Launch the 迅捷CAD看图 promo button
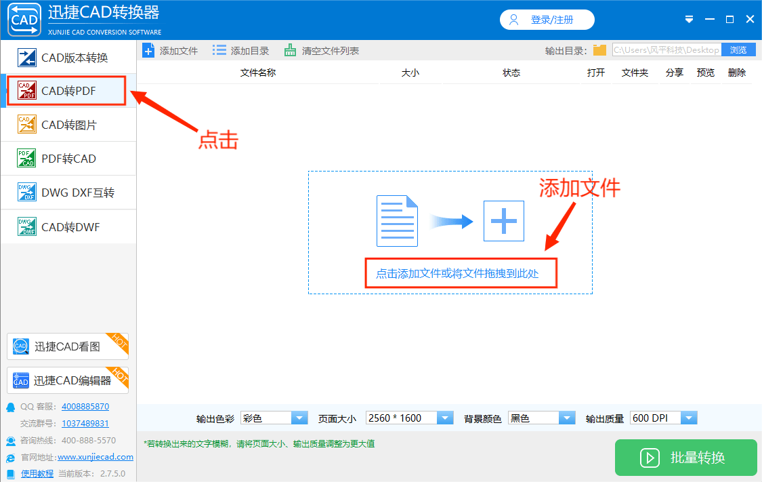Image resolution: width=762 pixels, height=482 pixels. coord(68,346)
